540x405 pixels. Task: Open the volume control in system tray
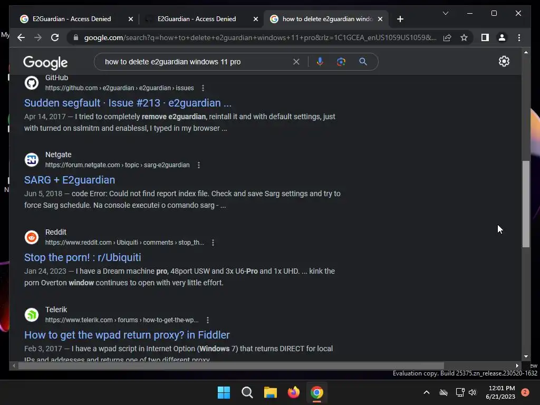(472, 392)
